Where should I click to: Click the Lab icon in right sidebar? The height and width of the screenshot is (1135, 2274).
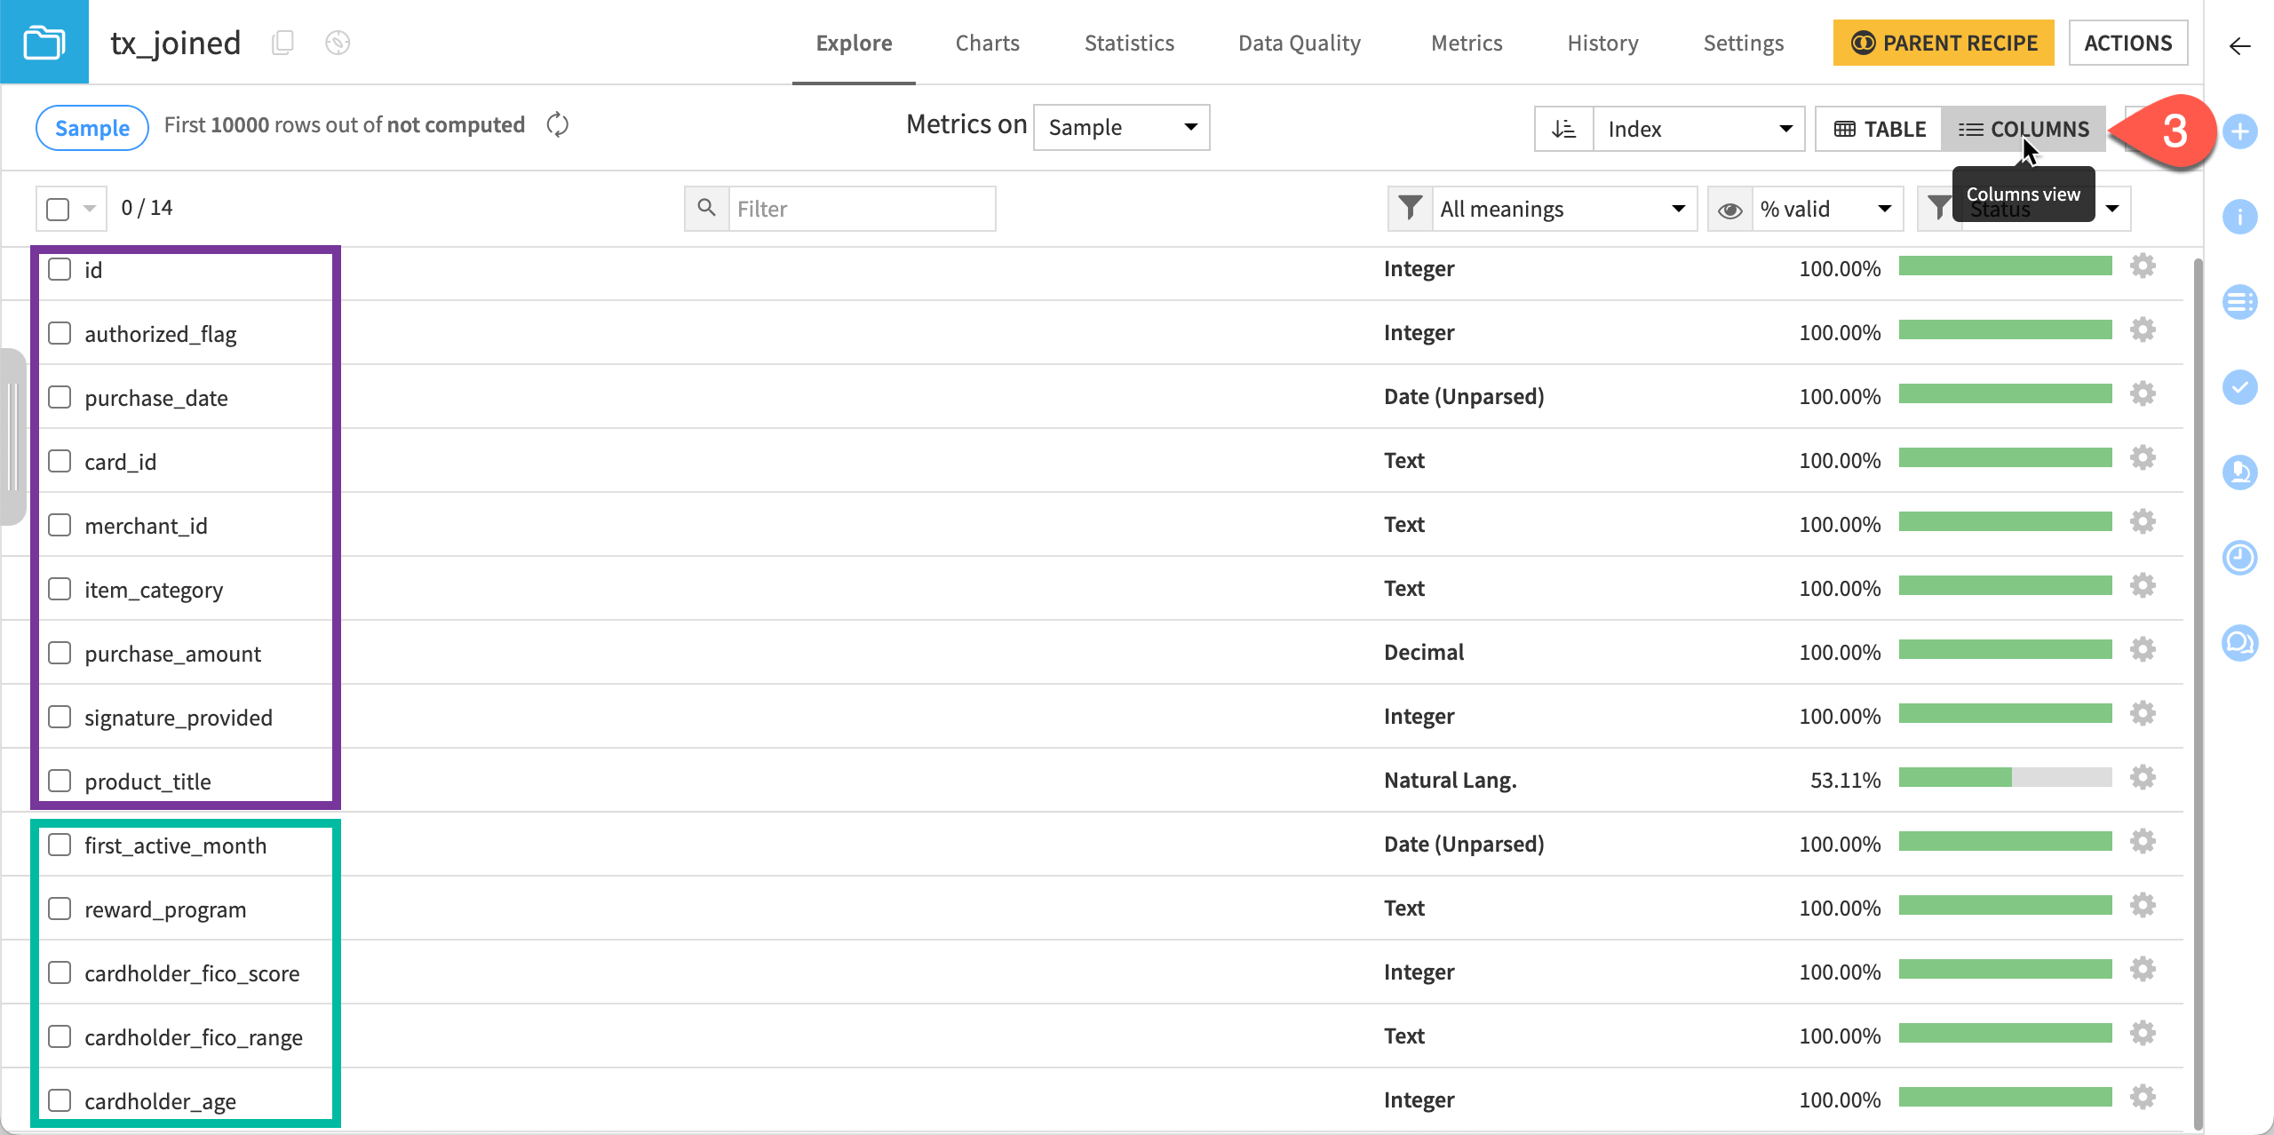pyautogui.click(x=2240, y=472)
